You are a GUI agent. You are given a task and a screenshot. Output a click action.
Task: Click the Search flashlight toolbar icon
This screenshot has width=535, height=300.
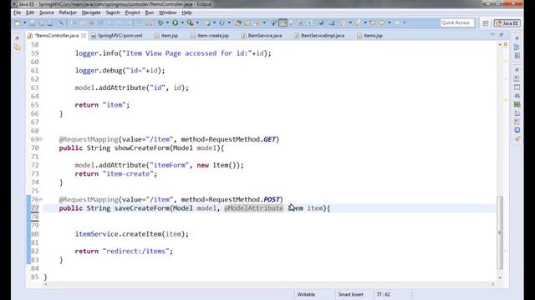point(257,22)
